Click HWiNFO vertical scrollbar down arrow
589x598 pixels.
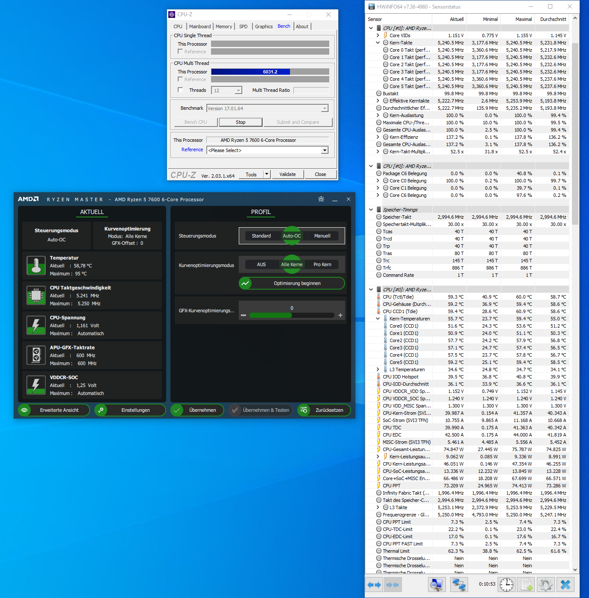[575, 569]
